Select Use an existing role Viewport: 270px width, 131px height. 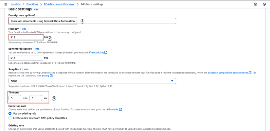pos(10,113)
